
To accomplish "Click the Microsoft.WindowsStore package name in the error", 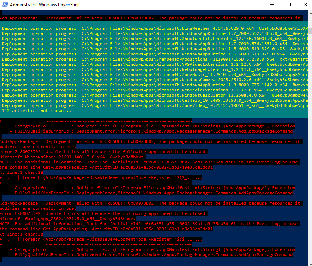I will pos(73,157).
